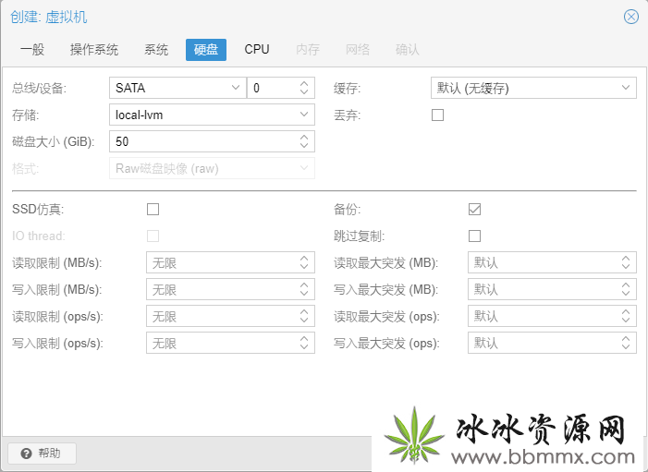Click the 读取限制 ops/s input field
This screenshot has height=472, width=648.
(x=230, y=316)
